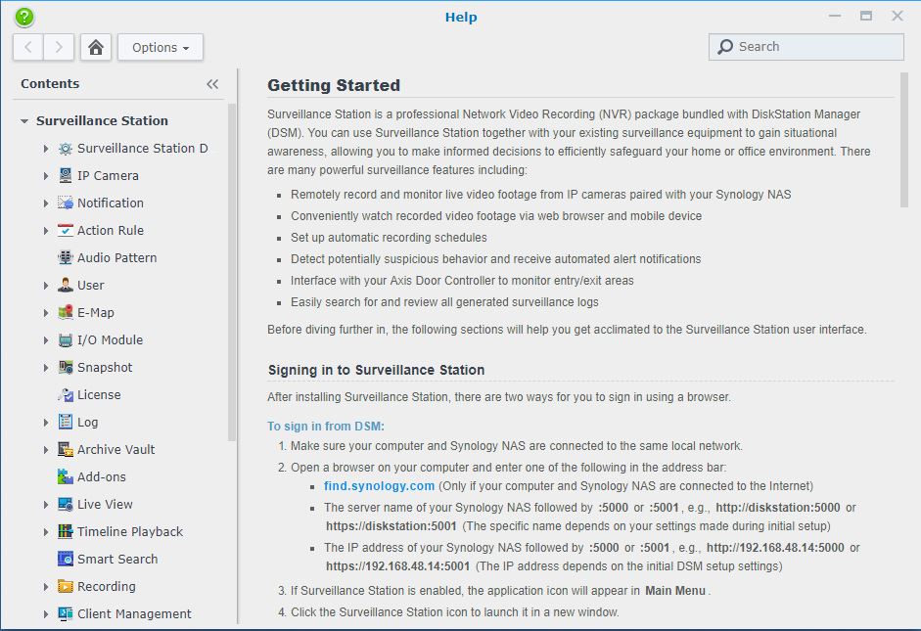Click the Add-ons icon
921x631 pixels.
click(x=66, y=477)
